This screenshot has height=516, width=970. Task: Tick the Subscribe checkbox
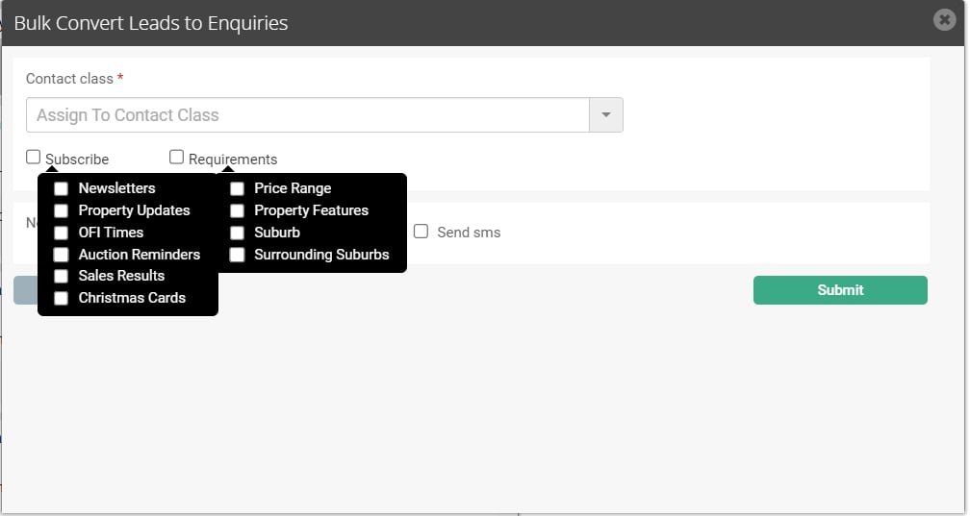(34, 157)
